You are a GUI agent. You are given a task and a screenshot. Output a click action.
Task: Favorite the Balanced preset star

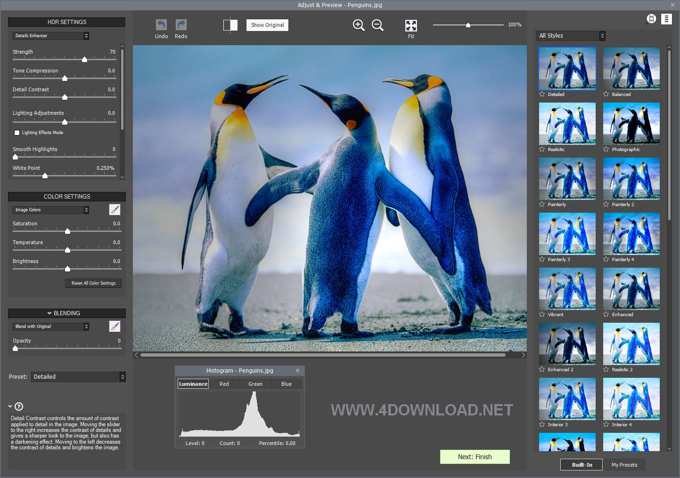coord(606,94)
